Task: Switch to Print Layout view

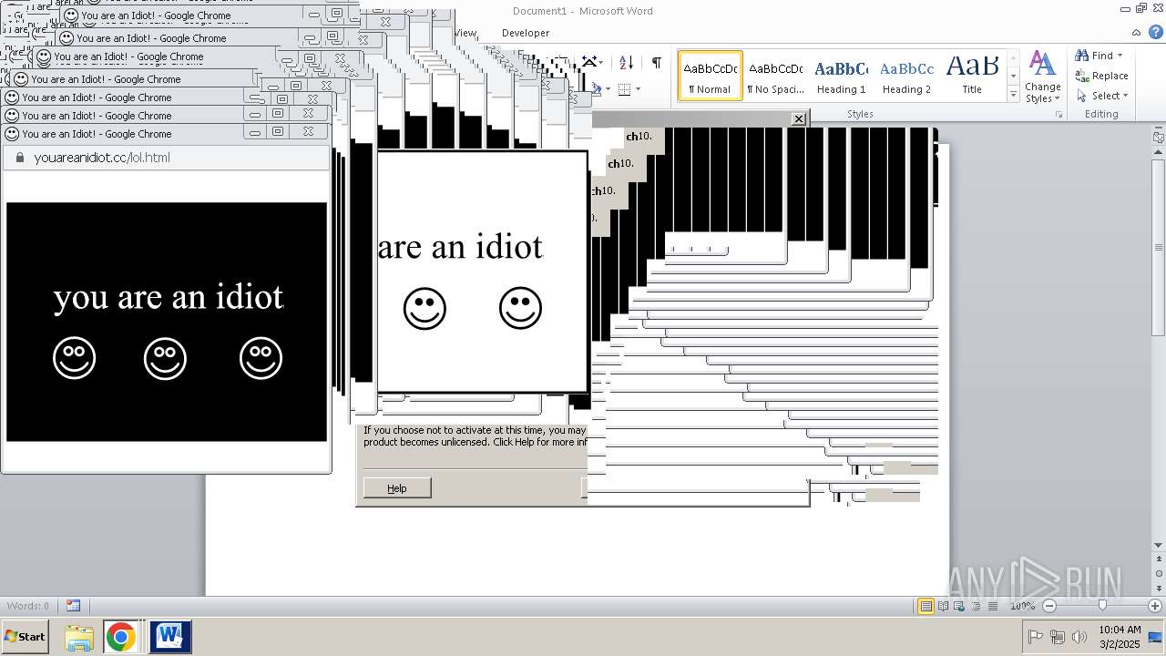Action: pos(926,606)
